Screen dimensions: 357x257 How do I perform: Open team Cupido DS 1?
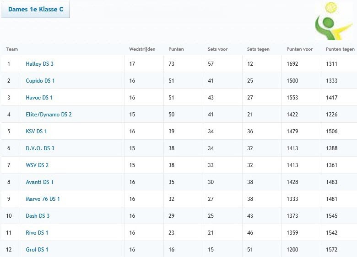tap(40, 81)
